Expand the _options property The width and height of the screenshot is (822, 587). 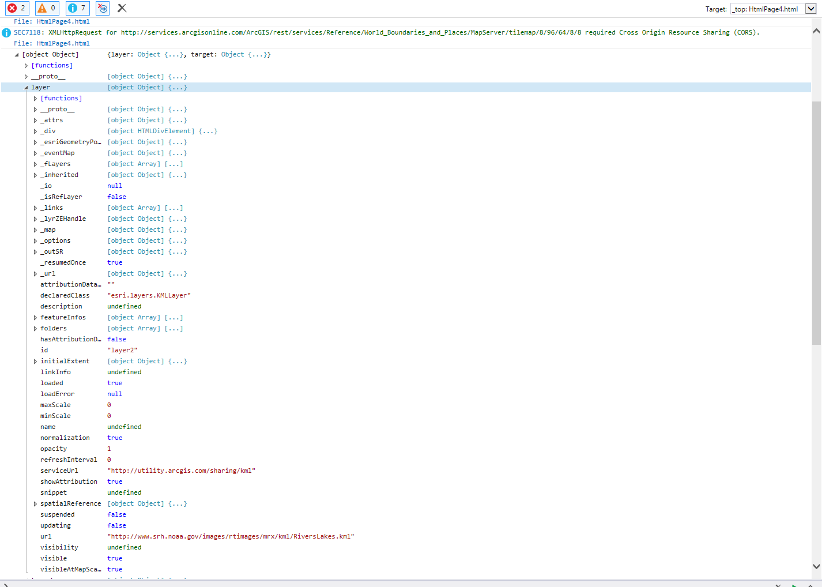pyautogui.click(x=35, y=241)
